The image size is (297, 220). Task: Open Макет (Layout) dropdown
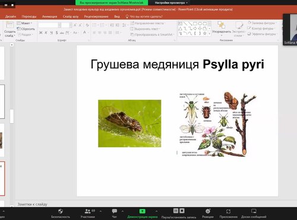click(x=25, y=23)
